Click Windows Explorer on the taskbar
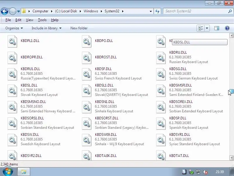Image resolution: width=234 pixels, height=176 pixels. pos(24,172)
